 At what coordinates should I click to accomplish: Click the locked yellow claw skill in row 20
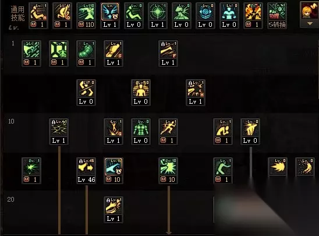coord(114,210)
